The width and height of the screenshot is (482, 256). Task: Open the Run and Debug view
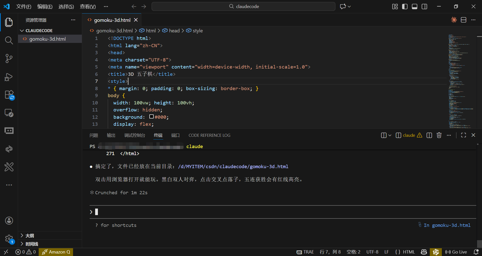point(9,77)
